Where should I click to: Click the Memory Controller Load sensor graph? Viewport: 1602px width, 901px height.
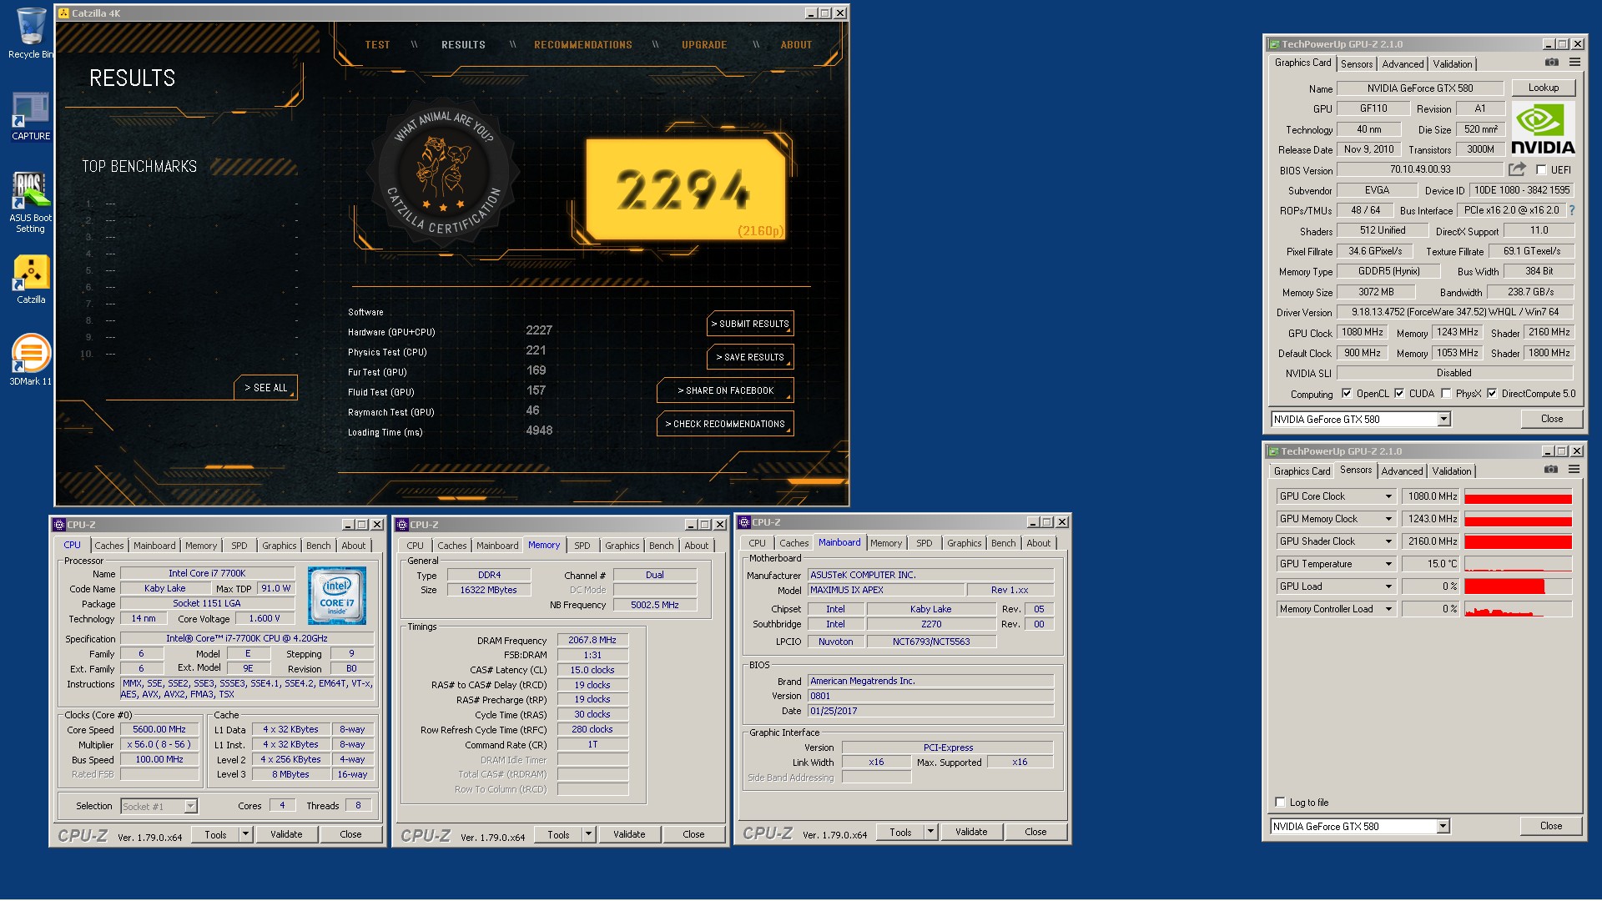tap(1519, 609)
